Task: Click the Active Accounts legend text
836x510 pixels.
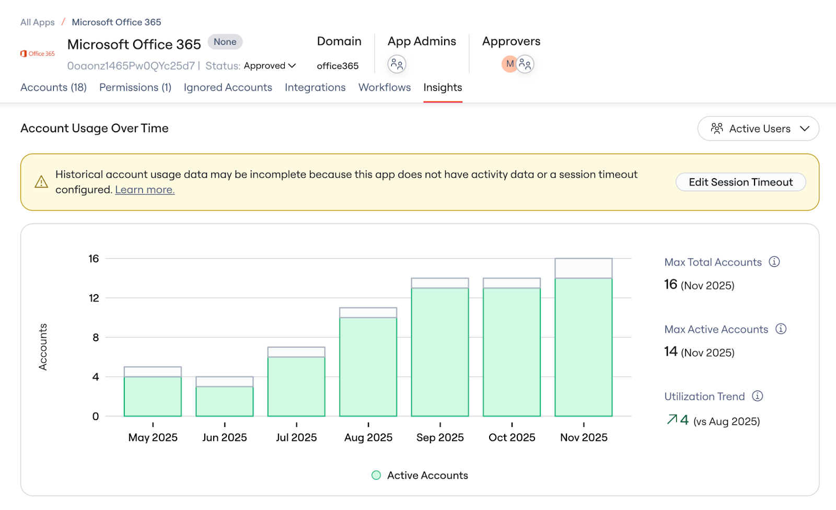Action: pos(427,476)
